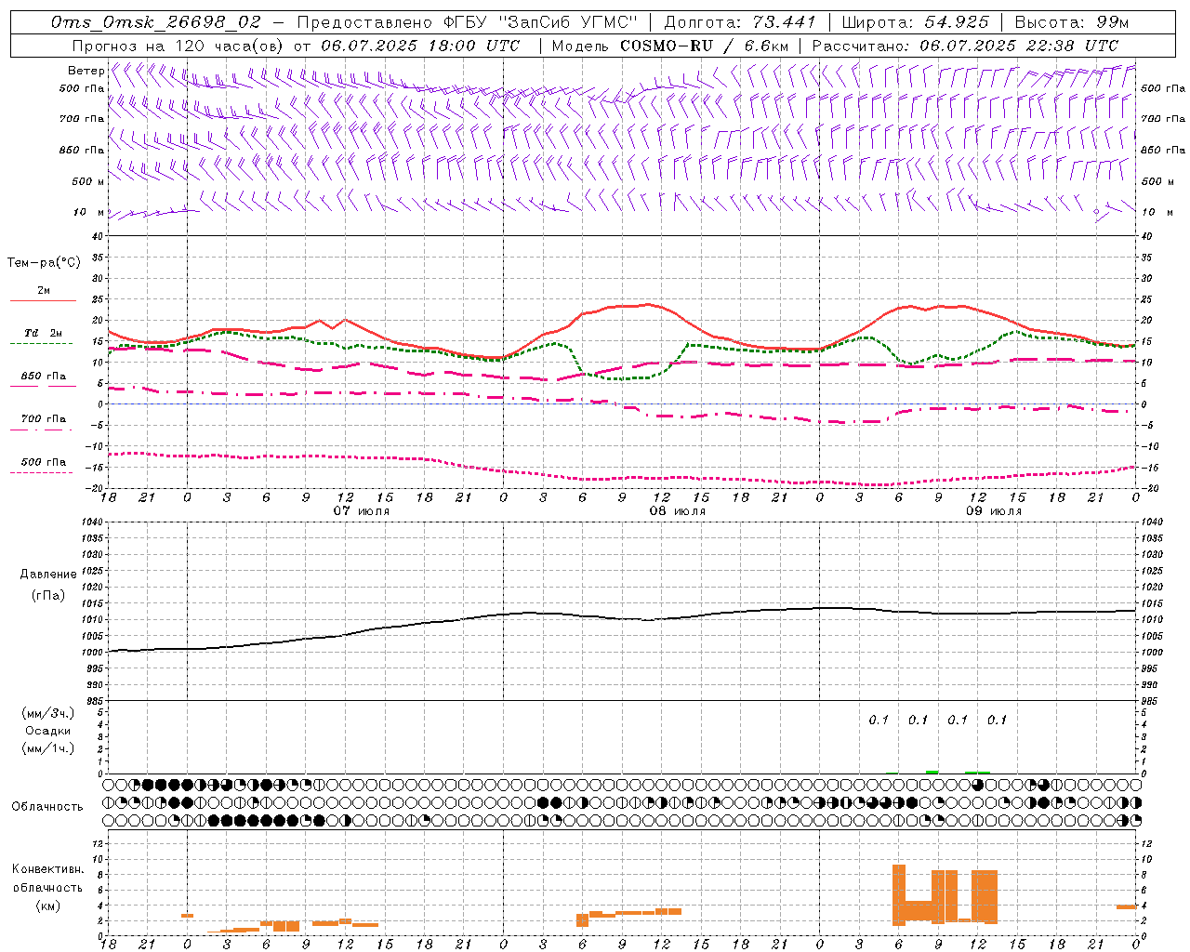1190x952 pixels.
Task: Click the orange convective bar at far right edge
Action: [1127, 906]
